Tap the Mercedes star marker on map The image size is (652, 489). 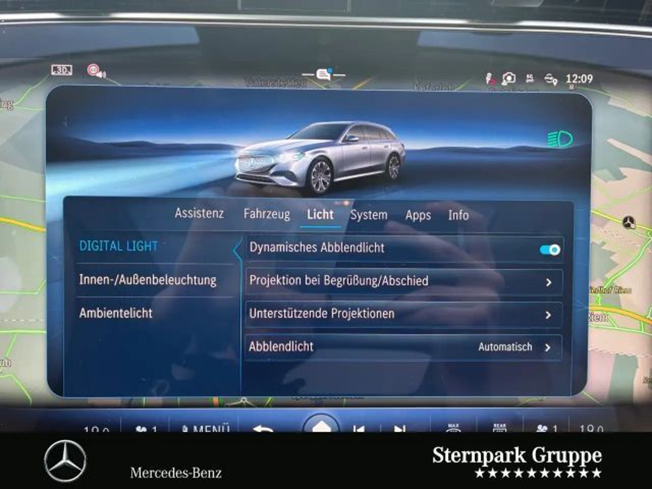click(x=628, y=222)
